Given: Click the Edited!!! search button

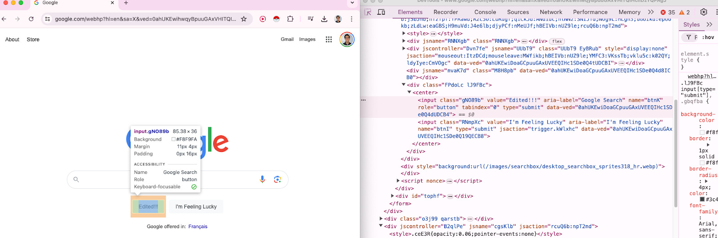Looking at the screenshot, I should (148, 207).
